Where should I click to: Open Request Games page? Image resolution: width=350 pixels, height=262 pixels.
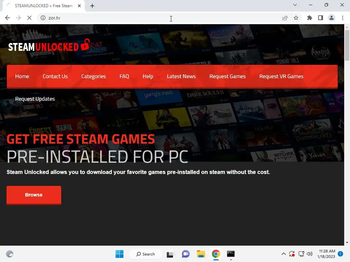(227, 76)
